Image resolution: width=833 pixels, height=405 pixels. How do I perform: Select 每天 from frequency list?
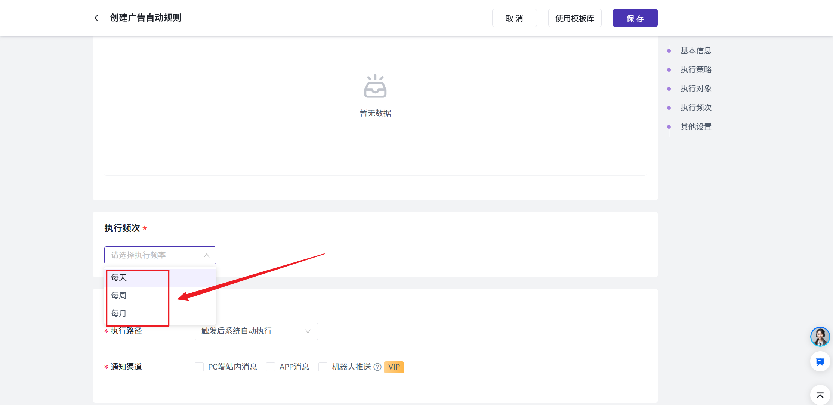coord(119,278)
